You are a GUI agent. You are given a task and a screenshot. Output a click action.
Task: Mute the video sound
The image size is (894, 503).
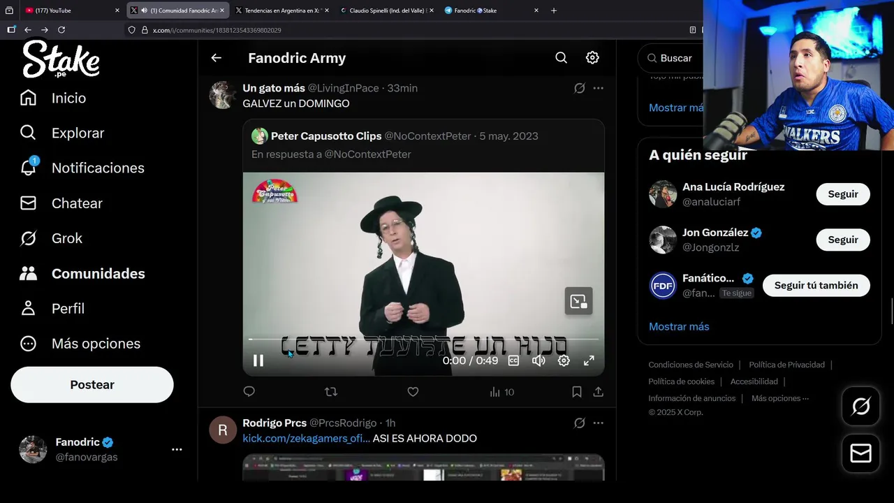pyautogui.click(x=538, y=360)
